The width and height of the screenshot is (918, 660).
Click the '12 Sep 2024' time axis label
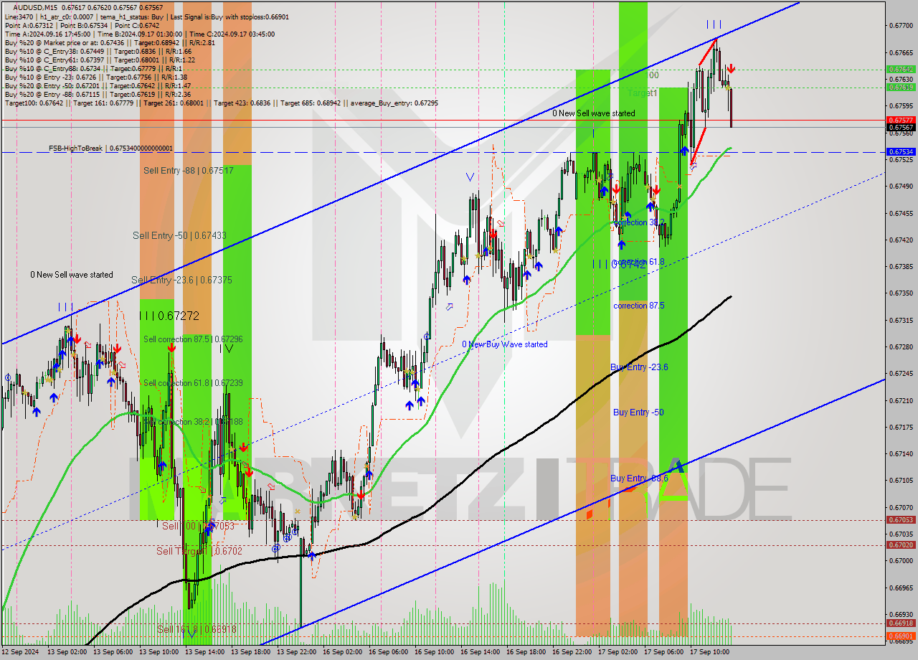click(x=22, y=653)
